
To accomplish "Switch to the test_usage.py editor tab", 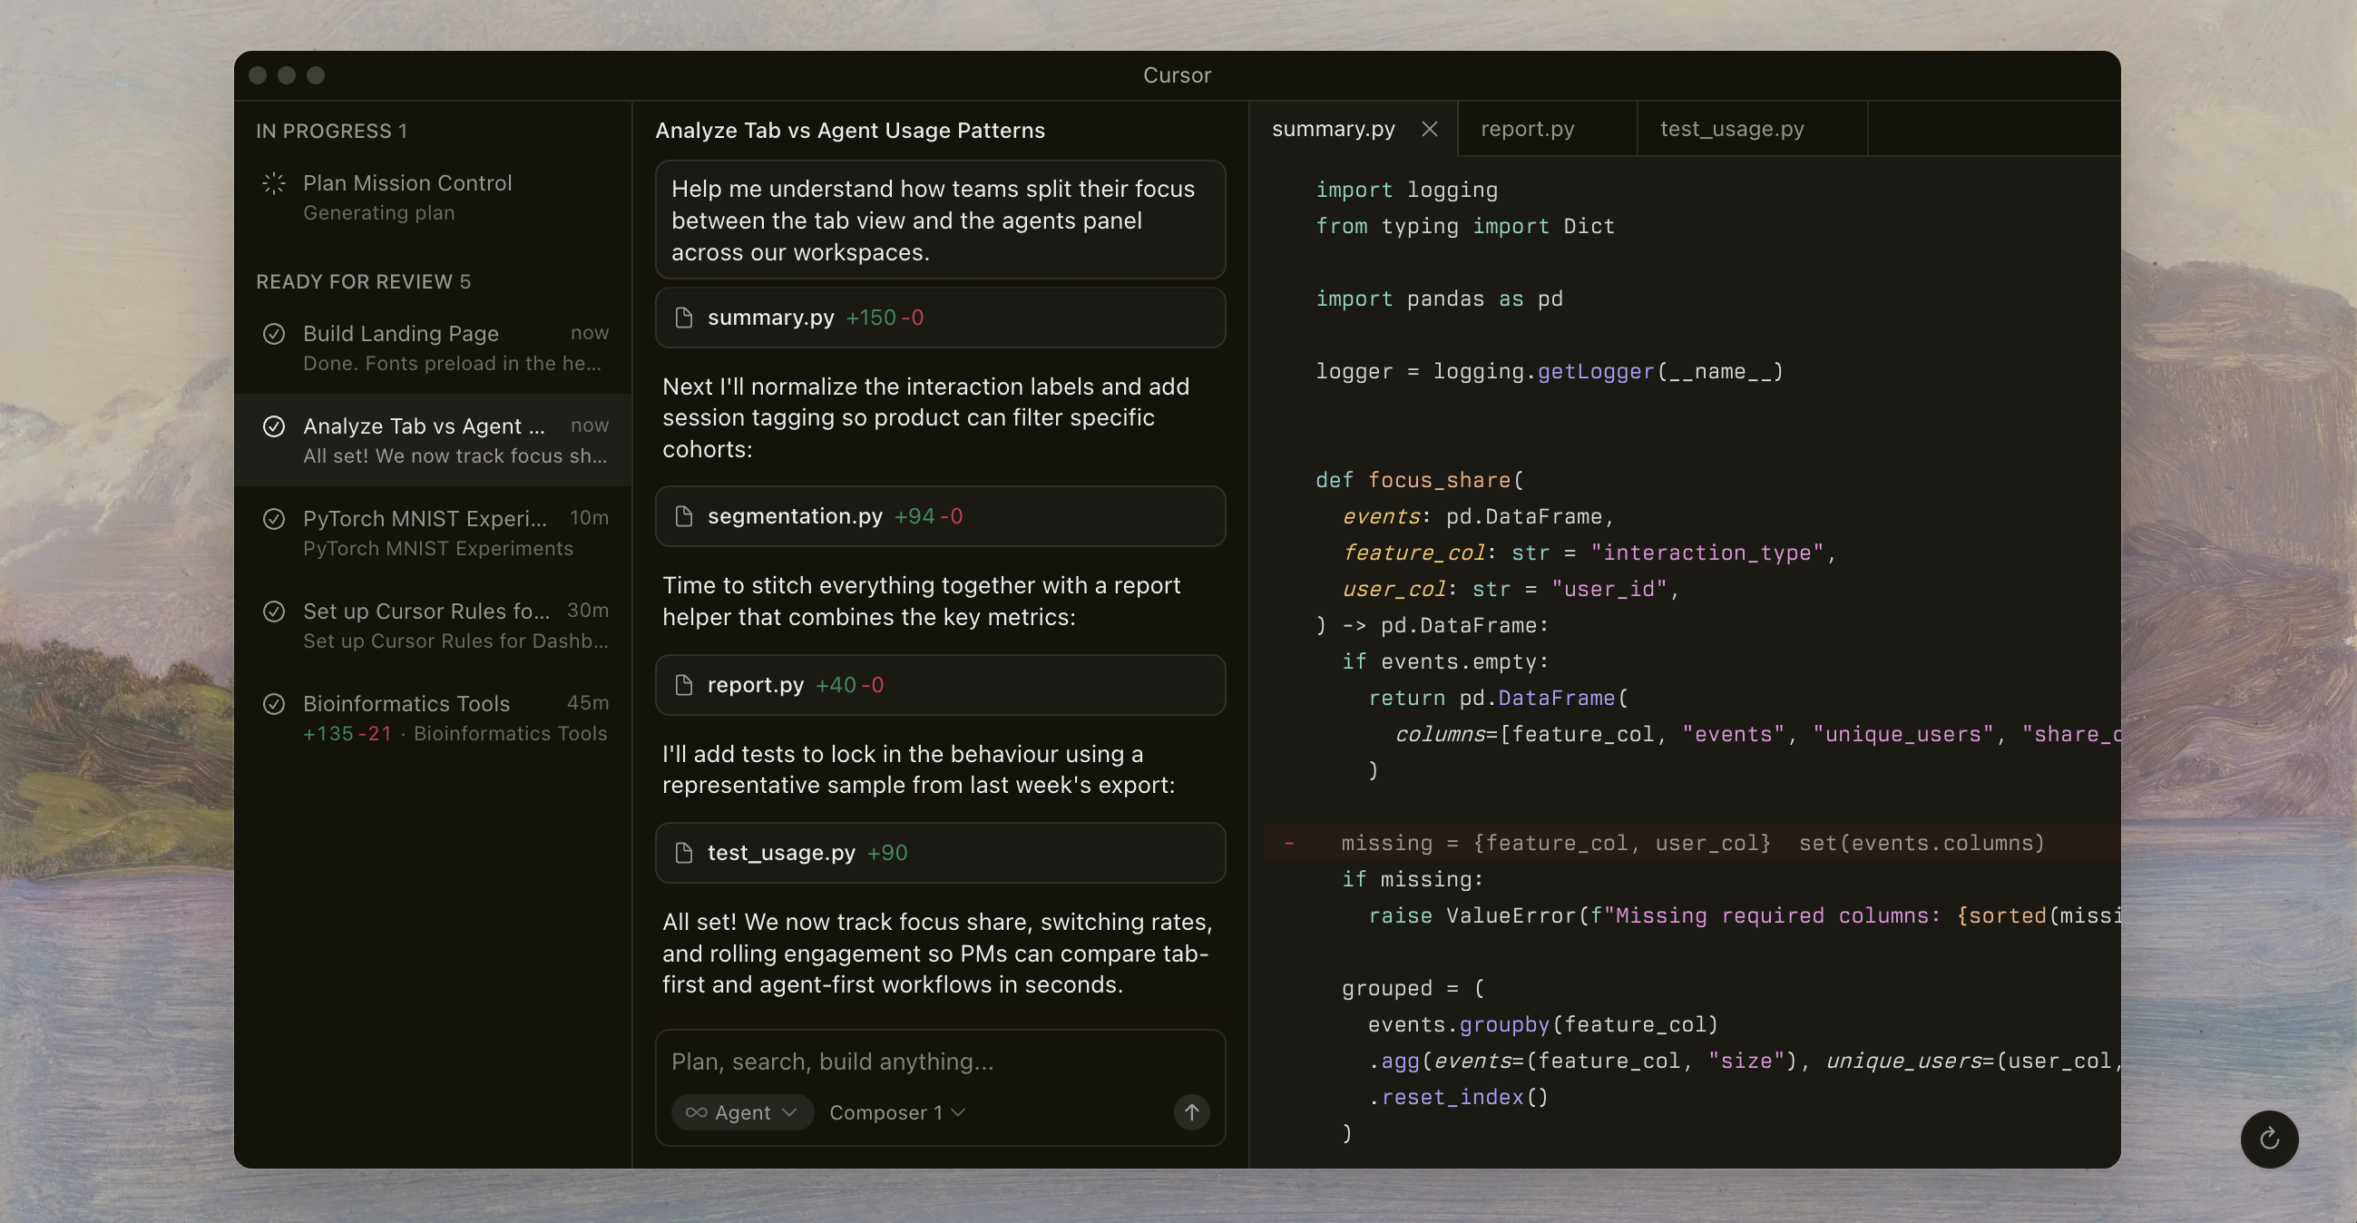I will coord(1731,129).
